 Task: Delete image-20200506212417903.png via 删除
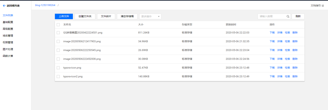(x=295, y=41)
